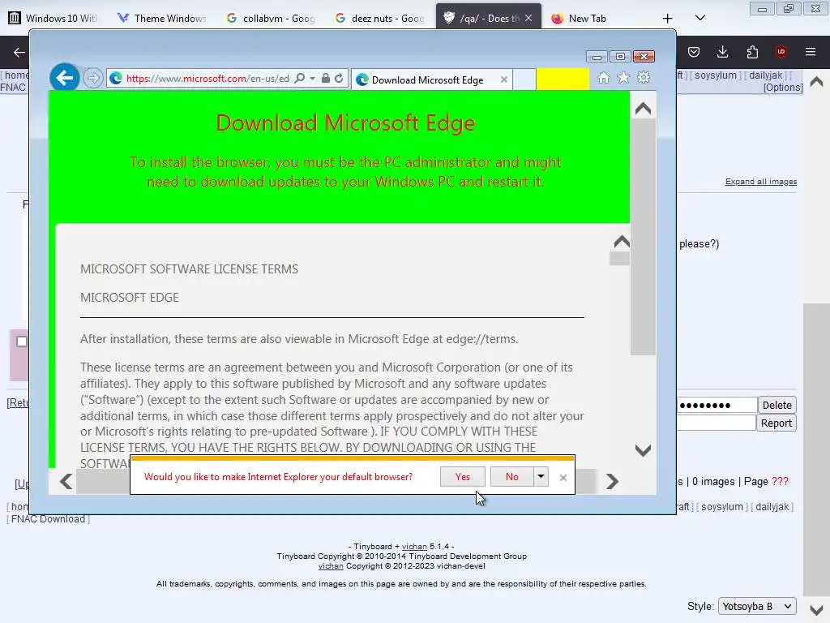Open dropdown arrow beside No button
The image size is (830, 623).
(541, 477)
